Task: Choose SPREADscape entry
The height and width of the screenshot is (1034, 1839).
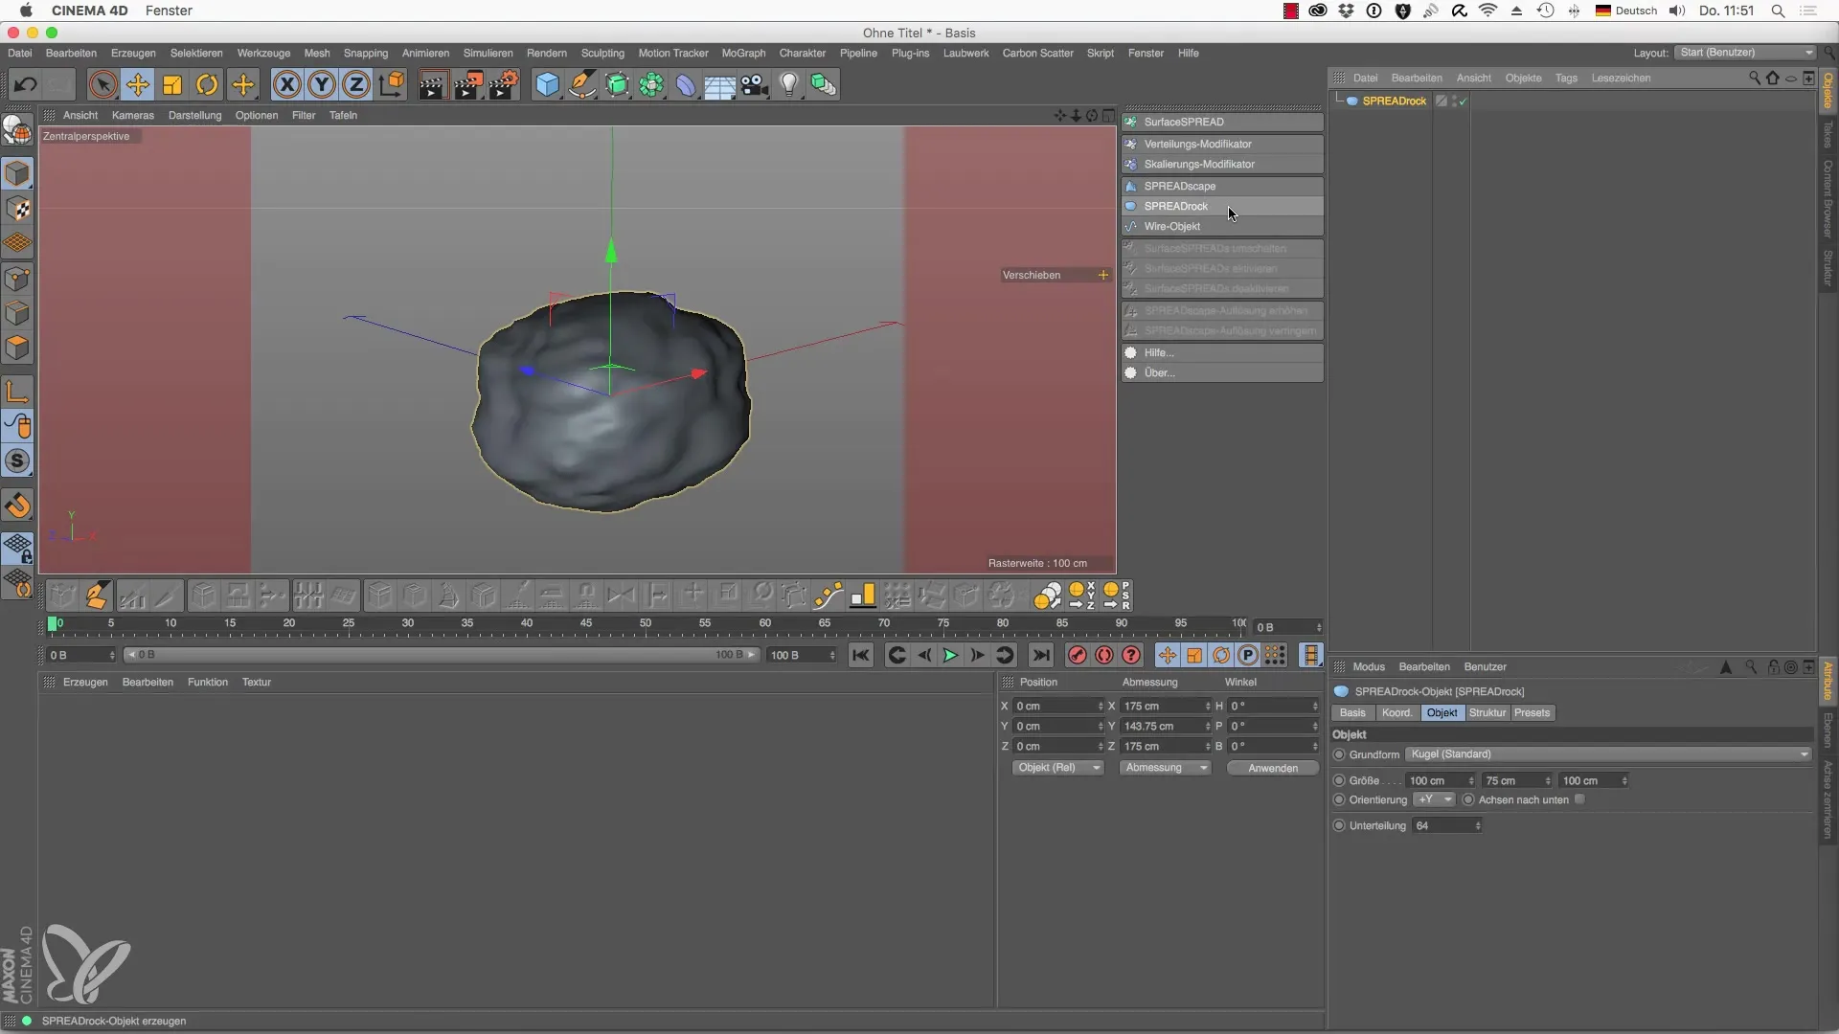Action: (1223, 187)
